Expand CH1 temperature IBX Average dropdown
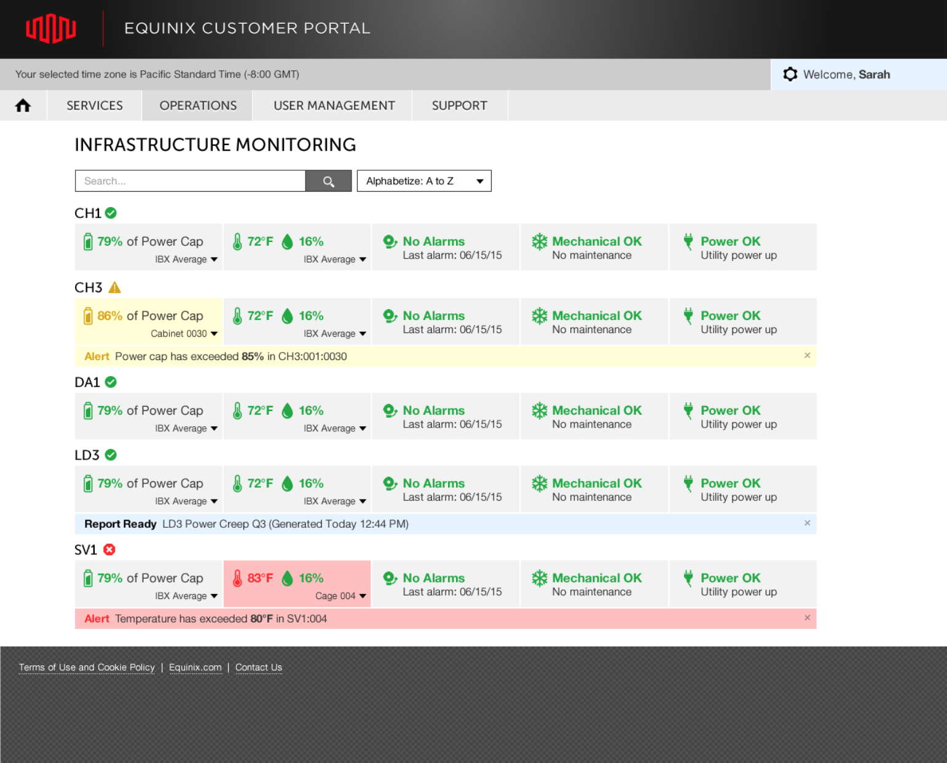Screen dimensions: 947x763 pyautogui.click(x=335, y=259)
